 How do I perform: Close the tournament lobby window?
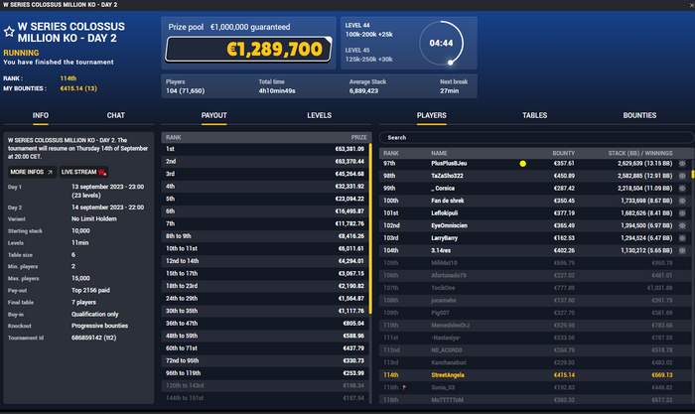(x=691, y=5)
